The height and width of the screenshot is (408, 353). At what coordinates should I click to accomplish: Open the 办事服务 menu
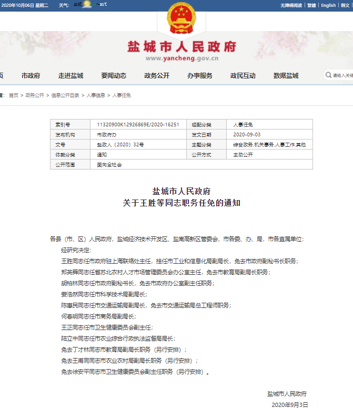200,76
